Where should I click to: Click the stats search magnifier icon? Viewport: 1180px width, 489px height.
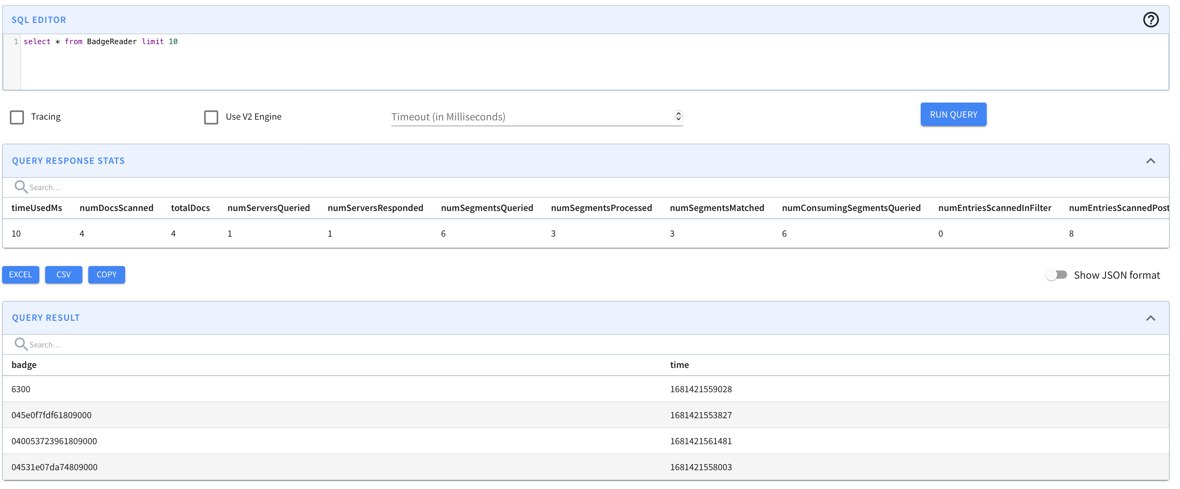[21, 187]
